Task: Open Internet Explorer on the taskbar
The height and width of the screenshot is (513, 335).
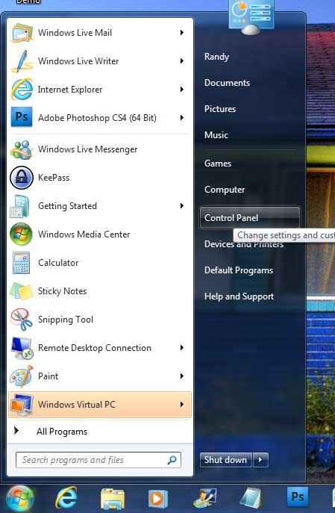Action: (x=66, y=498)
